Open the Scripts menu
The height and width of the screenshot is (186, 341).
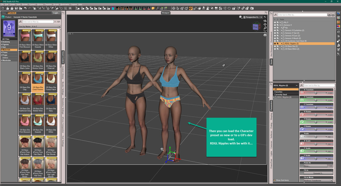point(56,5)
